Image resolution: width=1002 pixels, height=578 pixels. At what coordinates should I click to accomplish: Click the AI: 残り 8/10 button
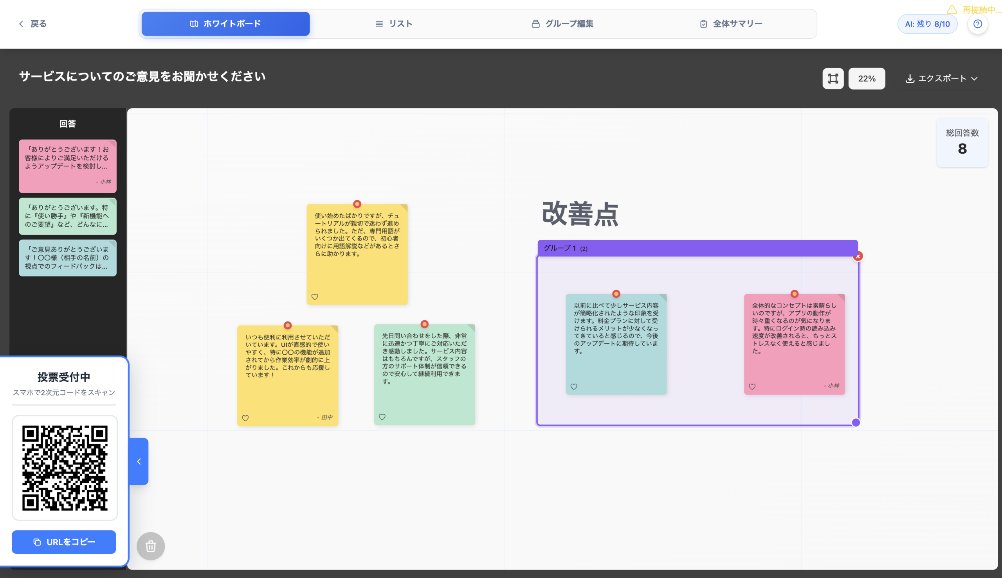click(x=927, y=24)
